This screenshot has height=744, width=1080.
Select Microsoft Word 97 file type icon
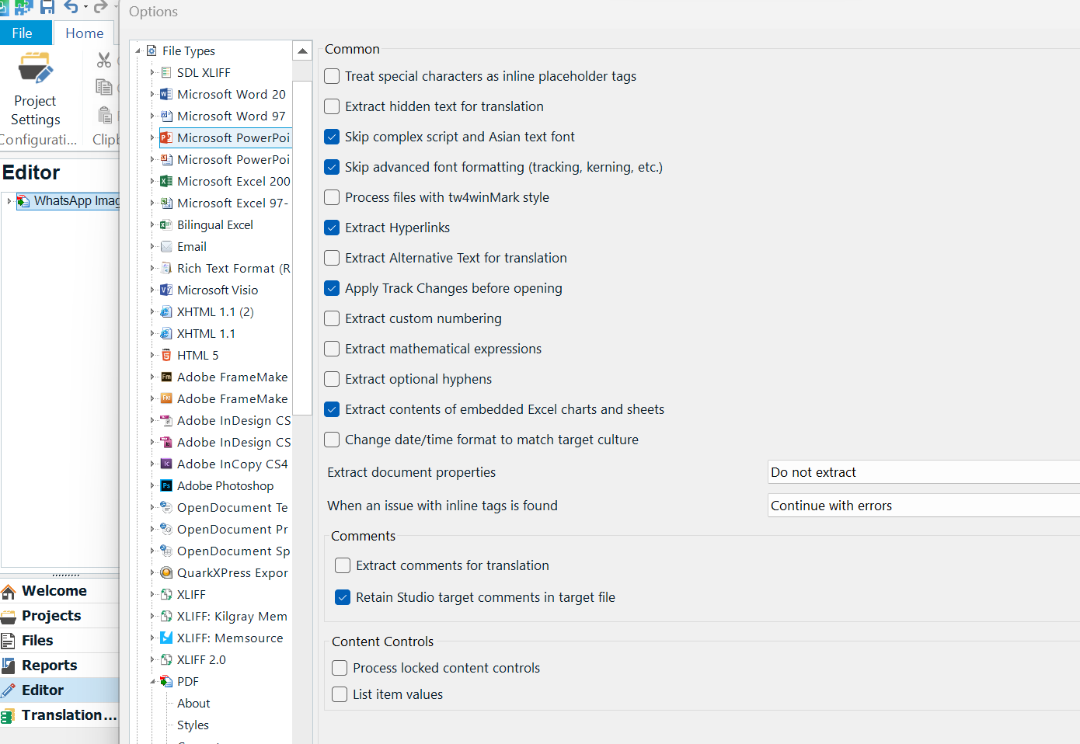[x=166, y=116]
